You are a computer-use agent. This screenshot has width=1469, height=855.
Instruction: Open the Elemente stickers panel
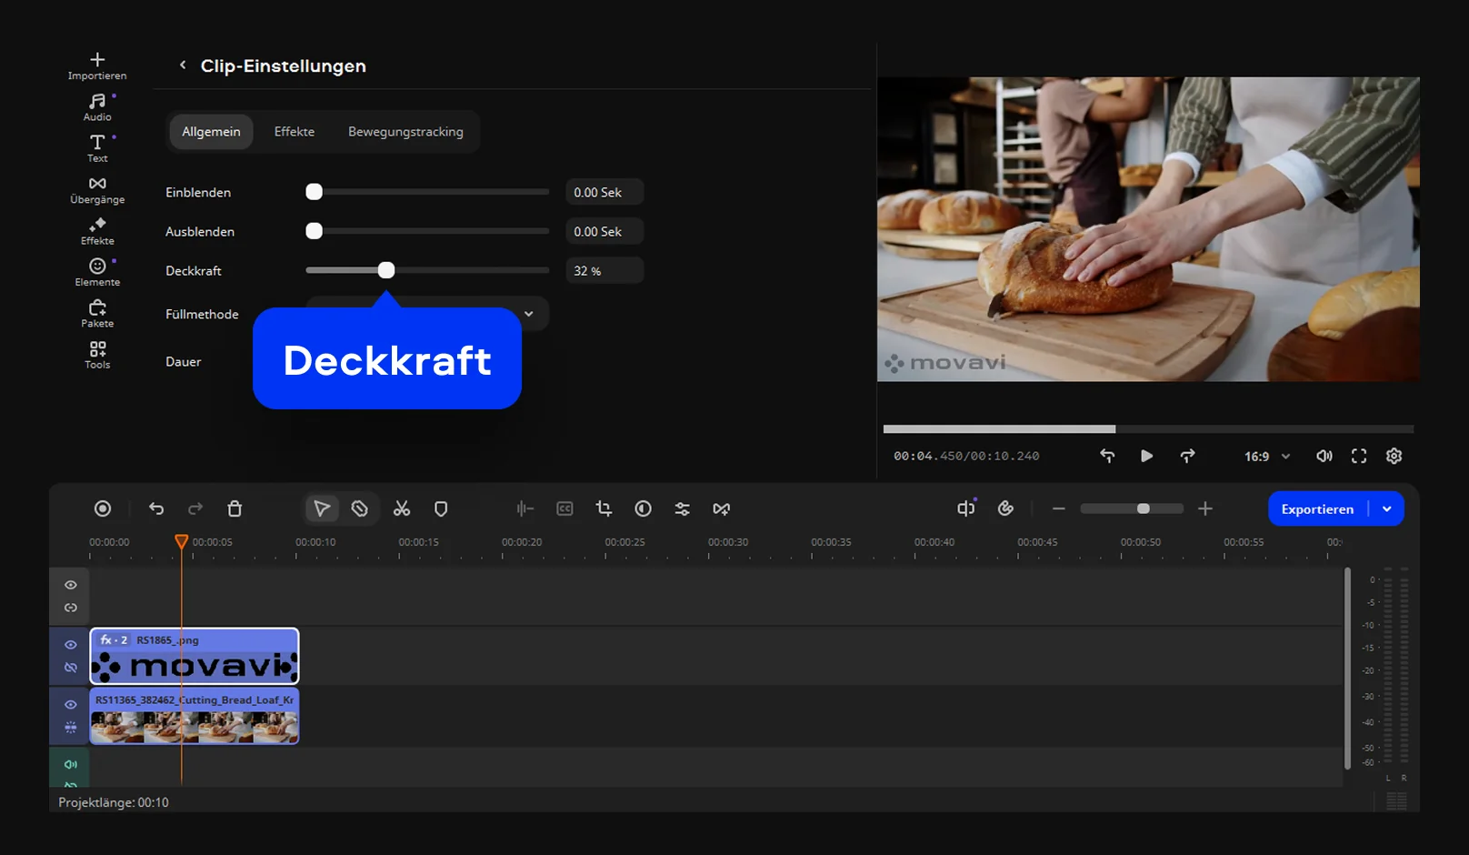[x=97, y=272]
